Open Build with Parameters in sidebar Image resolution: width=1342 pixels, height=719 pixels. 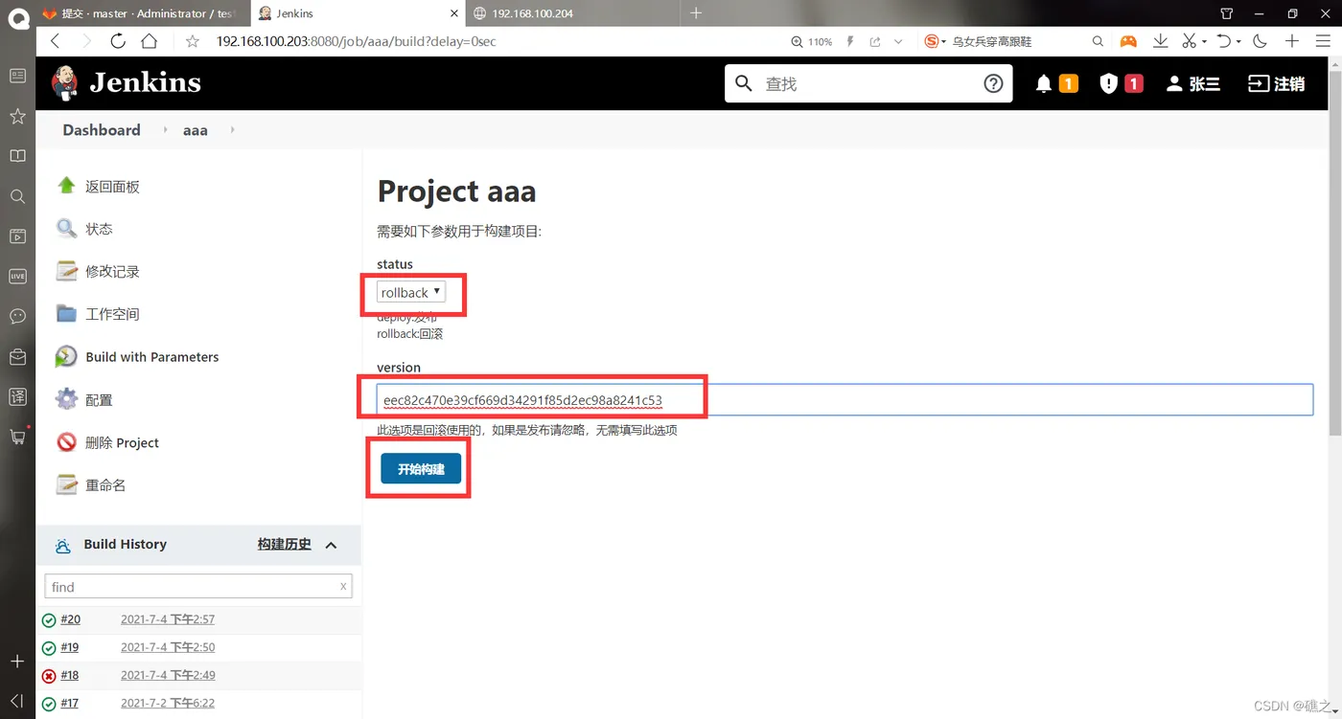click(152, 357)
